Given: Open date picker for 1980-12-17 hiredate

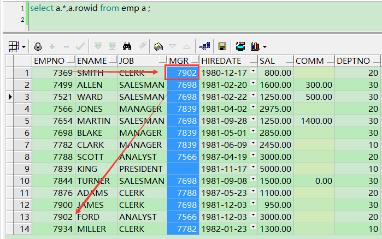Looking at the screenshot, I should 254,72.
